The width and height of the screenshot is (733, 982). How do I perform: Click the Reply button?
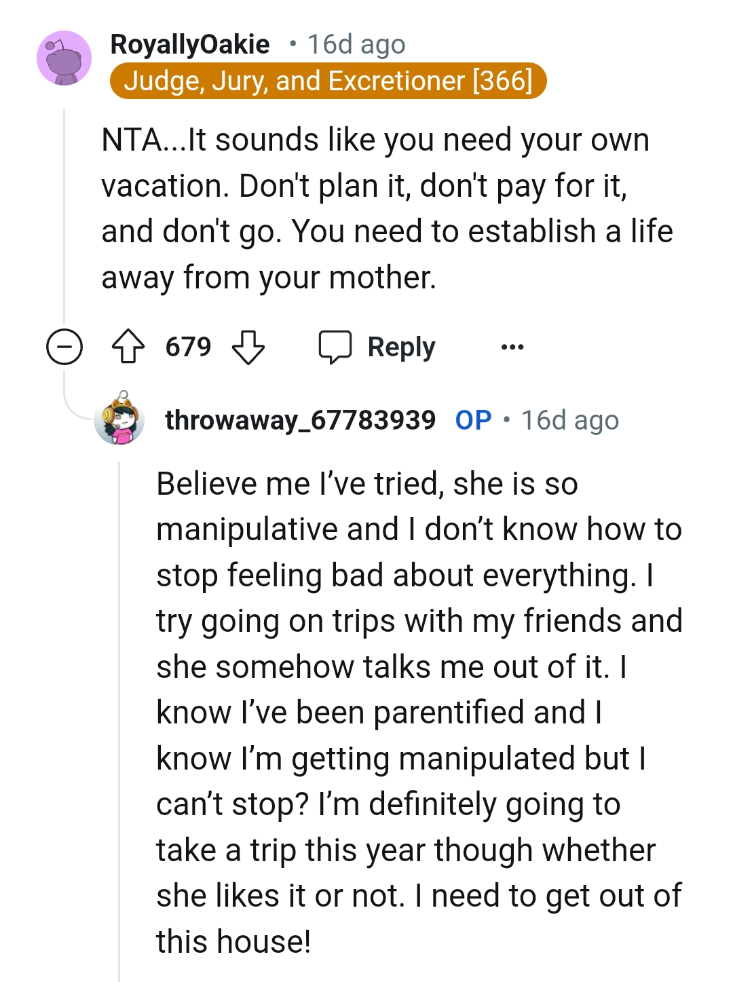[401, 346]
